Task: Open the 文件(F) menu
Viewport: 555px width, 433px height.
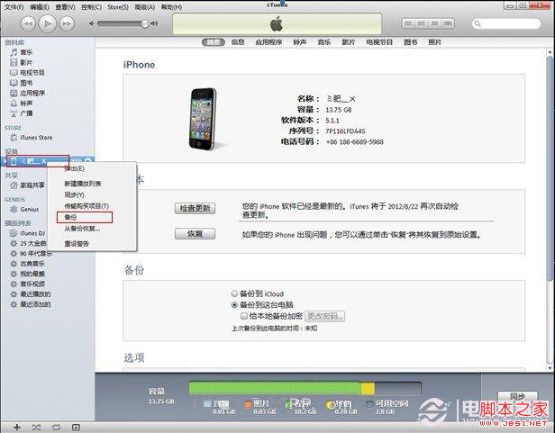Action: tap(14, 6)
